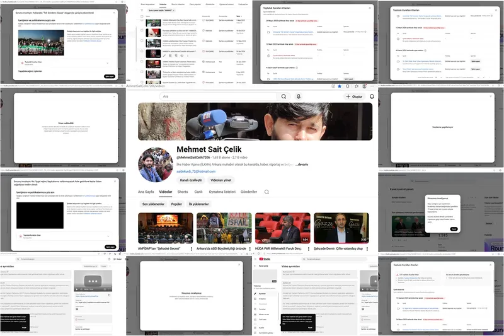Image resolution: width=504 pixels, height=336 pixels.
Task: Expand channel description with ...devamı
Action: 302,164
